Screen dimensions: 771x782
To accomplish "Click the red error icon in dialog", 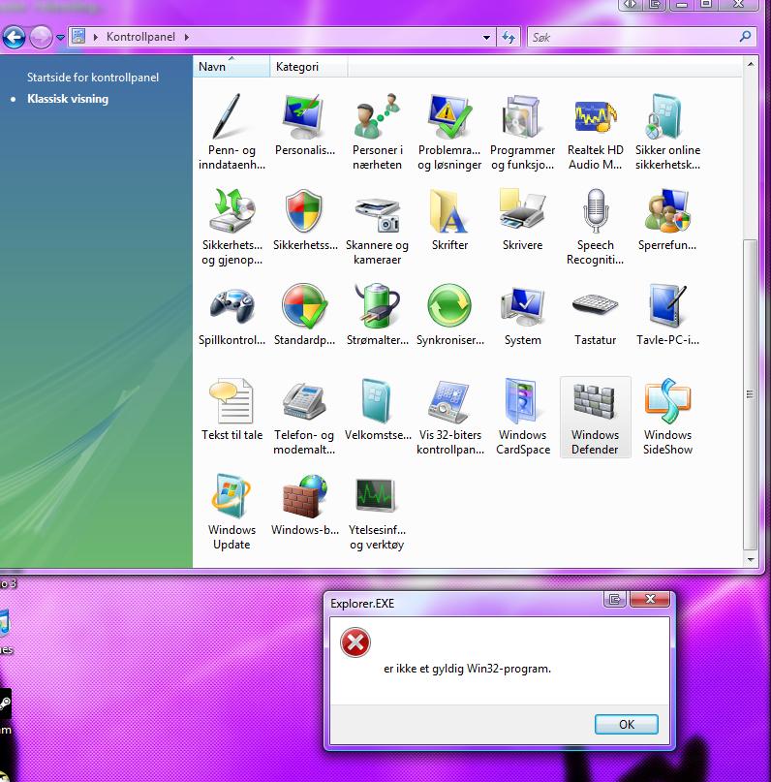I will tap(355, 642).
